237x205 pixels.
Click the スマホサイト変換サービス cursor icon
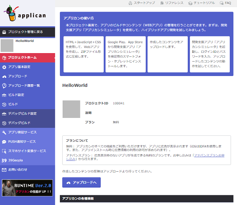coord(4,151)
